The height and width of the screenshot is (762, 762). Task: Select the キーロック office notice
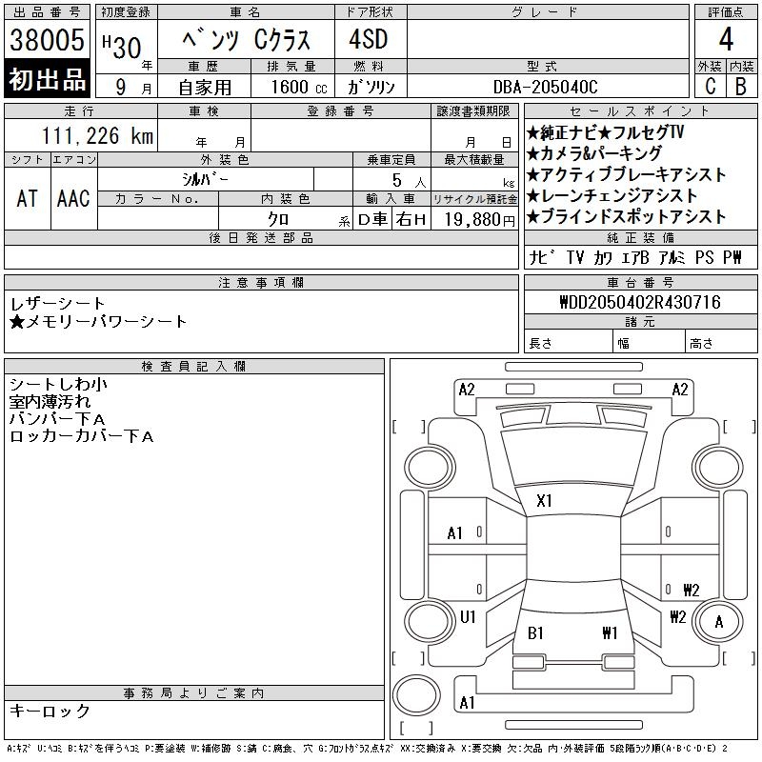pos(50,711)
